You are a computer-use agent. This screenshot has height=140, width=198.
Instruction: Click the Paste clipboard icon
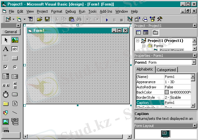point(72,19)
